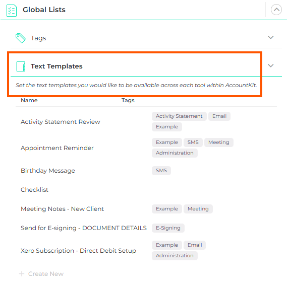This screenshot has width=288, height=290.
Task: Open Meeting Notes - New Client template
Action: (x=62, y=209)
